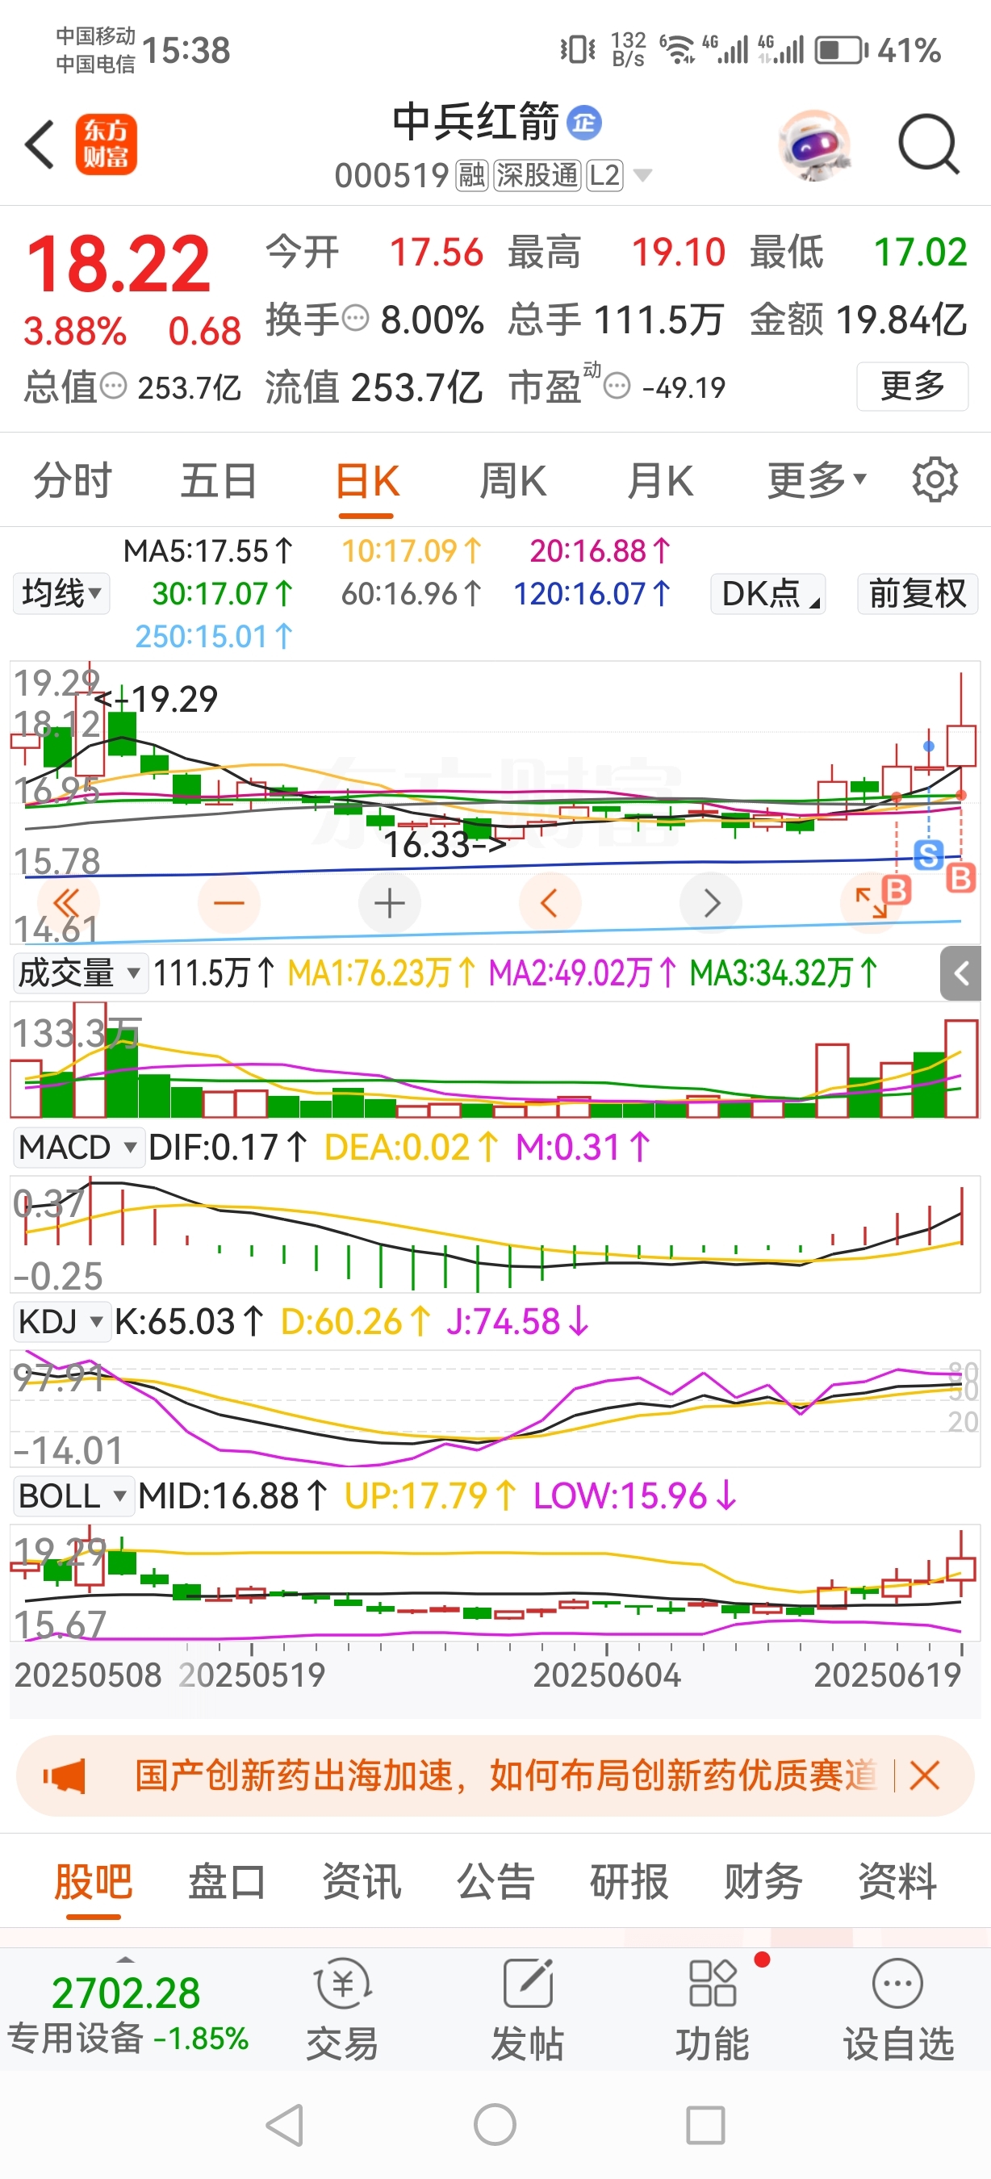This screenshot has height=2179, width=991.
Task: Move chart left with orange arrow
Action: (550, 903)
